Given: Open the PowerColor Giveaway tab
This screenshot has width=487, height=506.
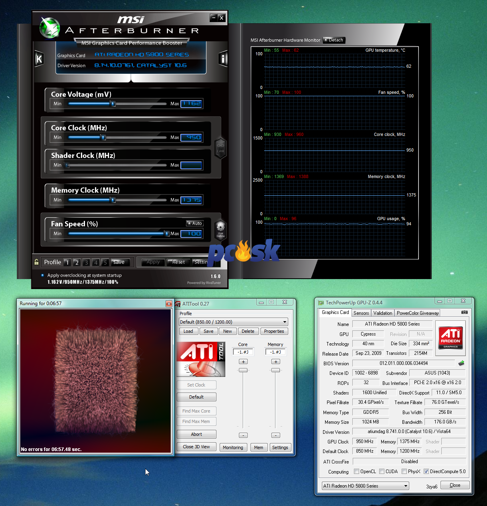Looking at the screenshot, I should [x=418, y=313].
